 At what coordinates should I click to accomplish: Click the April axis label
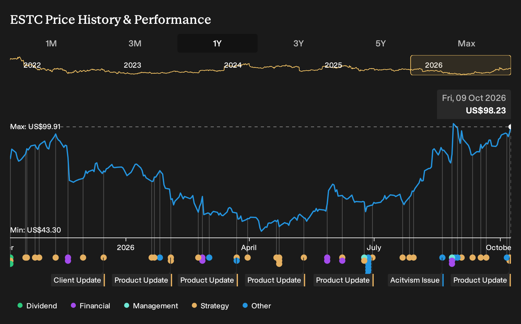249,248
